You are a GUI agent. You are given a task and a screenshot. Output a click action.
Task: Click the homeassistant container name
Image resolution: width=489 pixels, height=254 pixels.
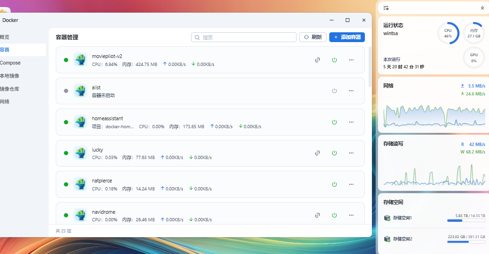107,119
